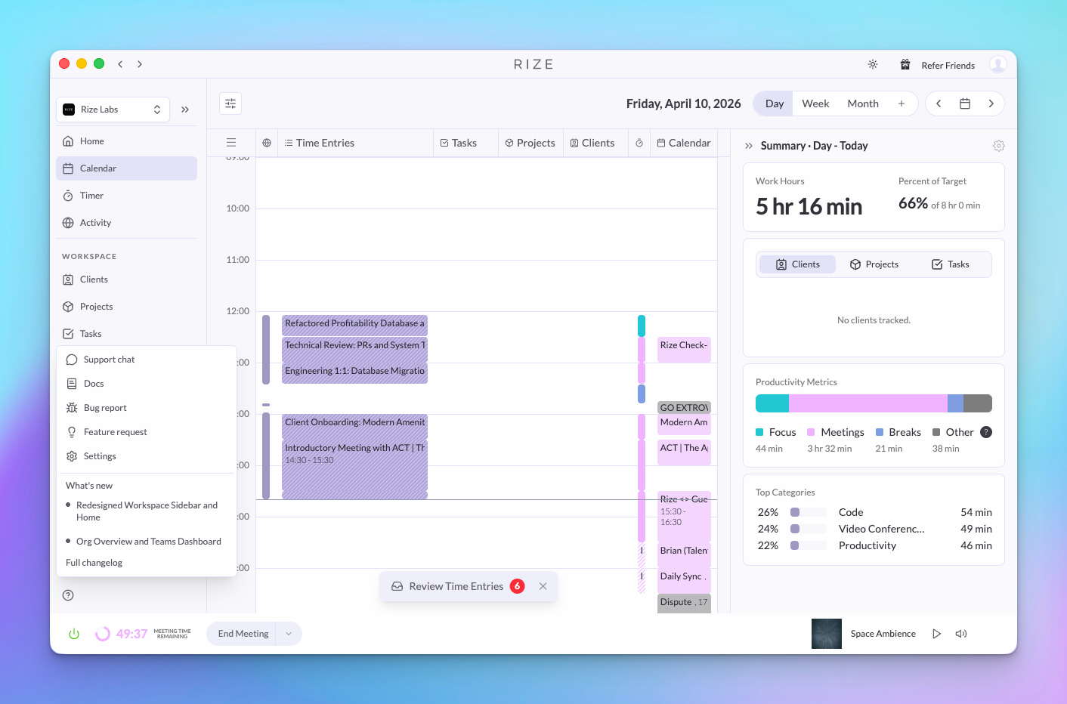Image resolution: width=1067 pixels, height=704 pixels.
Task: Switch the calendar view to Week
Action: (x=815, y=103)
